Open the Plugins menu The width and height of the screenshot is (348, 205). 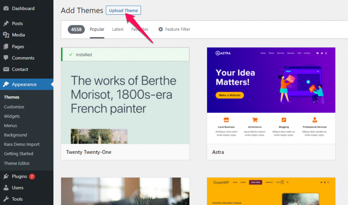coord(27,176)
